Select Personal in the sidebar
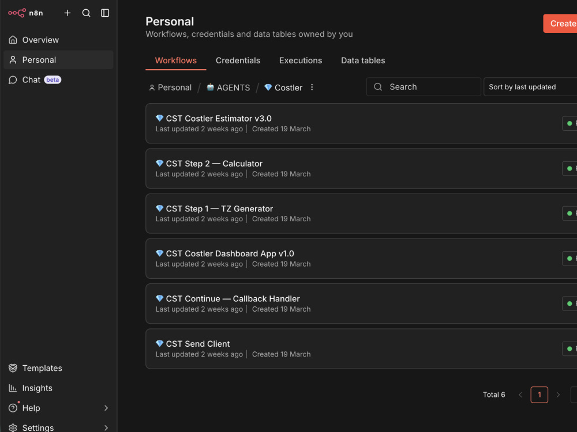 [x=58, y=60]
